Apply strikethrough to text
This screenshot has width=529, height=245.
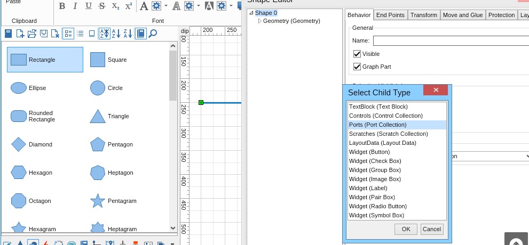click(101, 6)
